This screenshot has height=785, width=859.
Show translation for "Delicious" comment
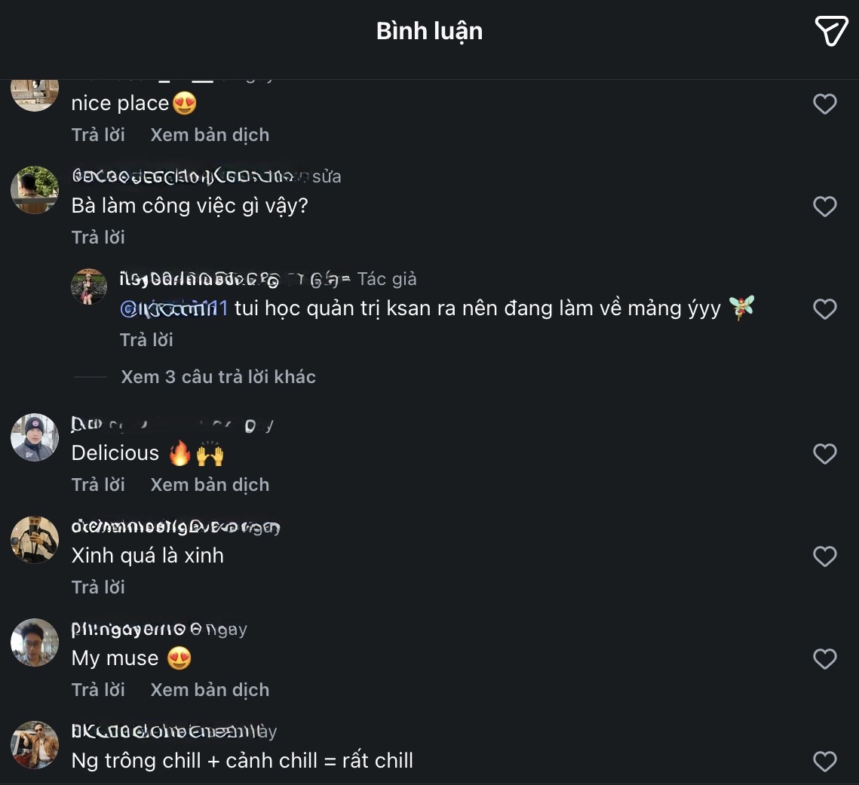(x=210, y=485)
